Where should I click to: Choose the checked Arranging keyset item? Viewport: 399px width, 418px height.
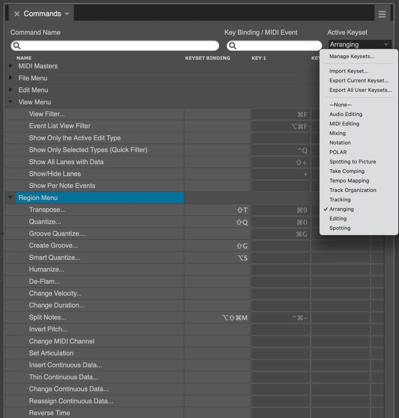pyautogui.click(x=341, y=209)
